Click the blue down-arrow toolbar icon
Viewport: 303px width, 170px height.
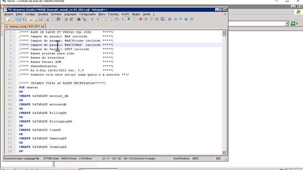click(x=181, y=19)
